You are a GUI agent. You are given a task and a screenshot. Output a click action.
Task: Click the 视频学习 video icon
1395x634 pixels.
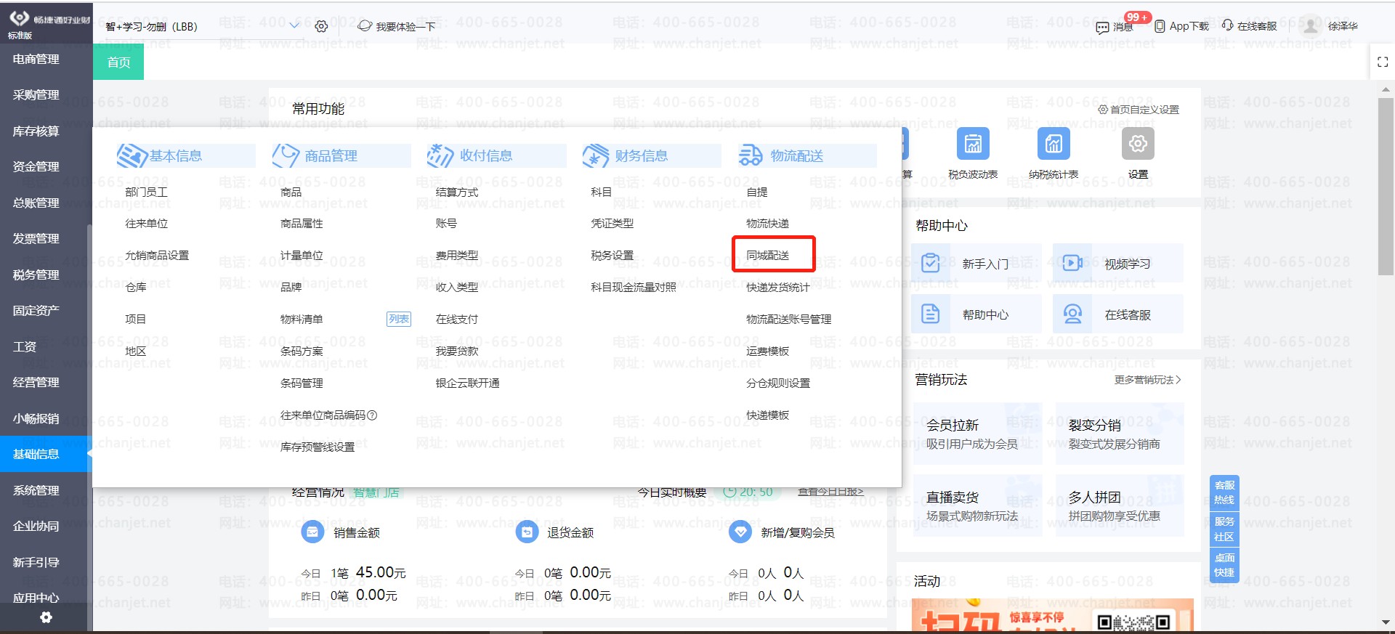[1072, 263]
